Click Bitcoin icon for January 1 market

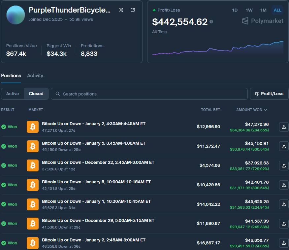click(33, 204)
